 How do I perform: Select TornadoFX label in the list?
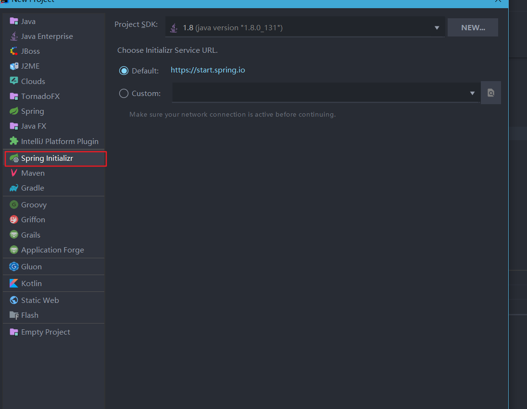click(x=40, y=96)
